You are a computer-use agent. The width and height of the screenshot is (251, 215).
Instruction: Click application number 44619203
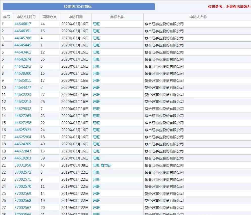click(x=23, y=158)
